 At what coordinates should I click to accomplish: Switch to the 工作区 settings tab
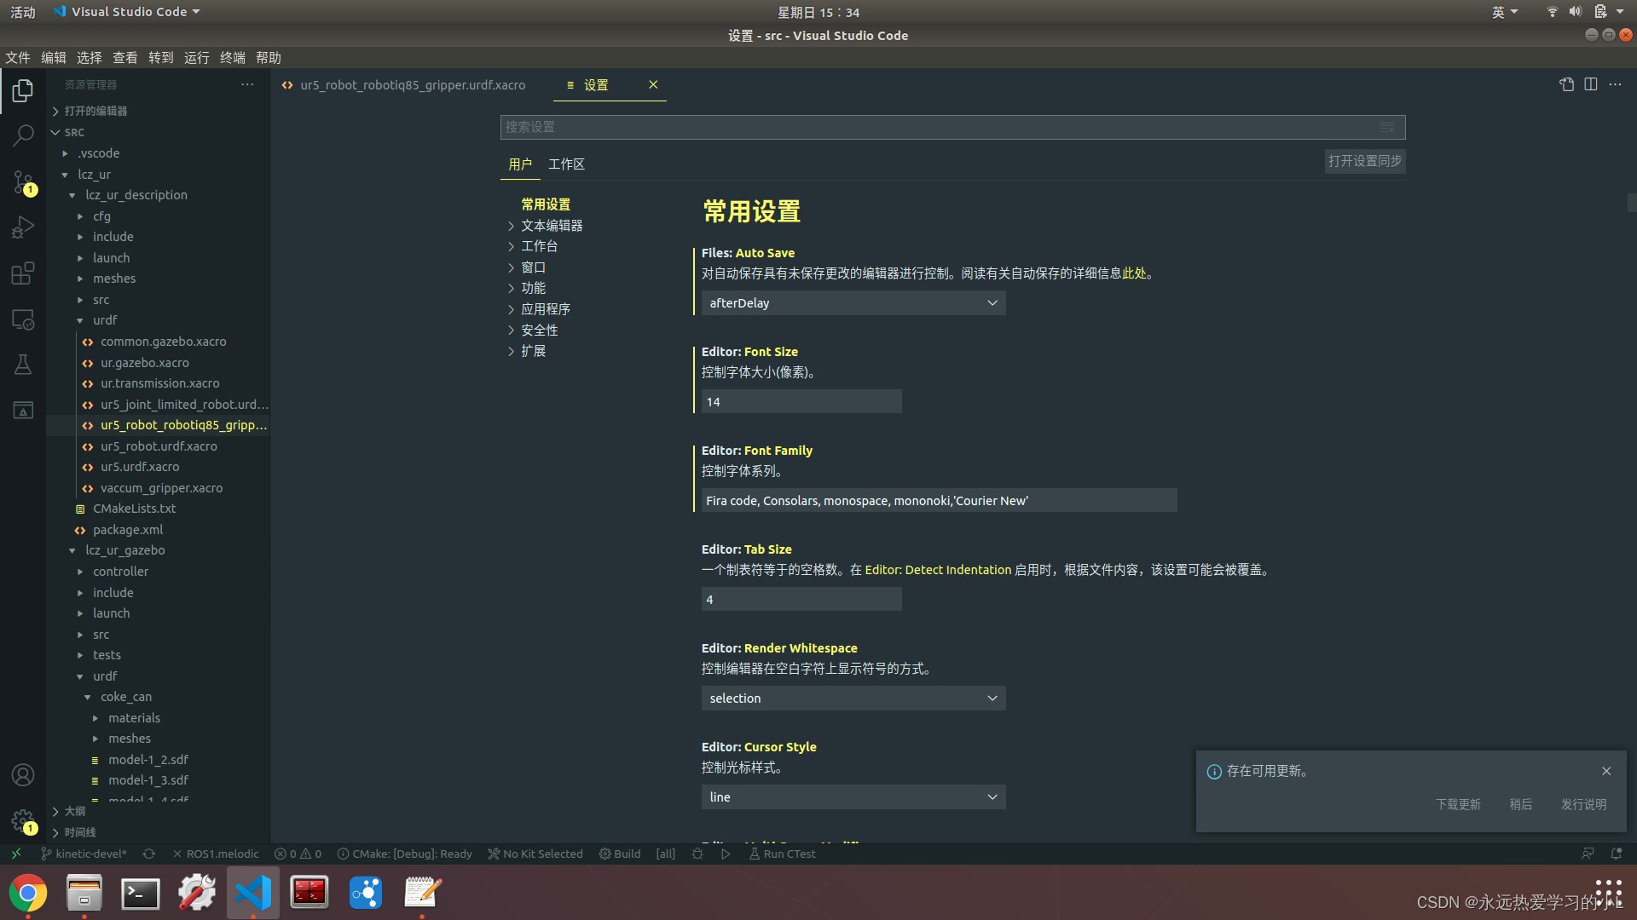566,164
